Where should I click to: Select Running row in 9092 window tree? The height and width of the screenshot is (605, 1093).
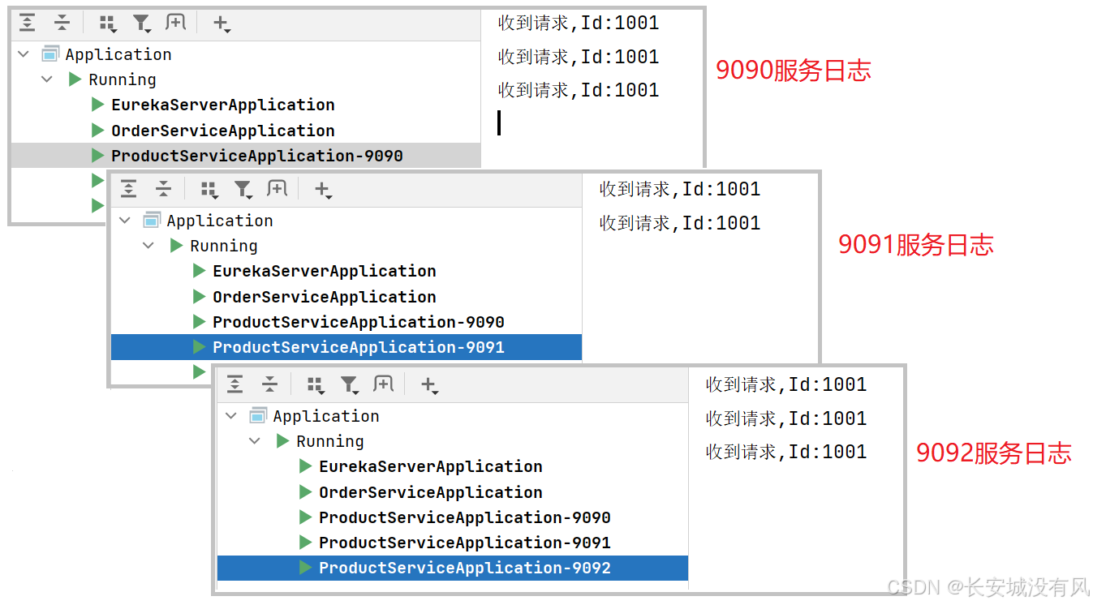(454, 441)
